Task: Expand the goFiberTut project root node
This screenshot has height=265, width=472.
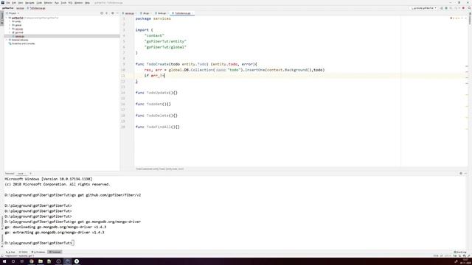Action: [x=7, y=18]
